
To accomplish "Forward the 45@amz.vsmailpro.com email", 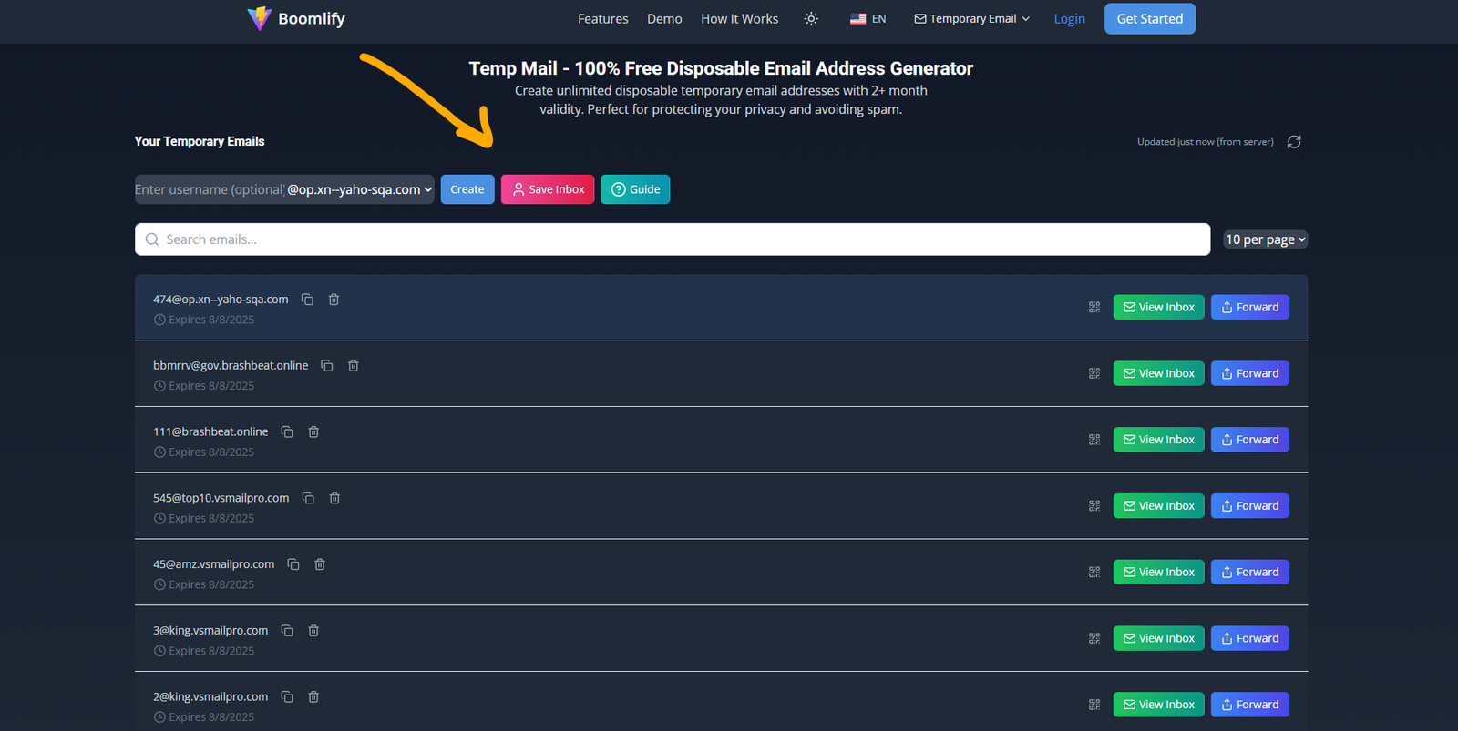I will tap(1250, 573).
